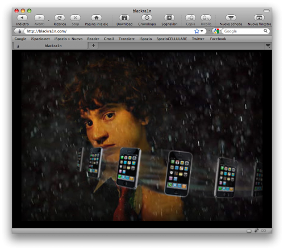Screen dimensions: 284x250
Task: Click the search magnifier icon
Action: [x=266, y=31]
